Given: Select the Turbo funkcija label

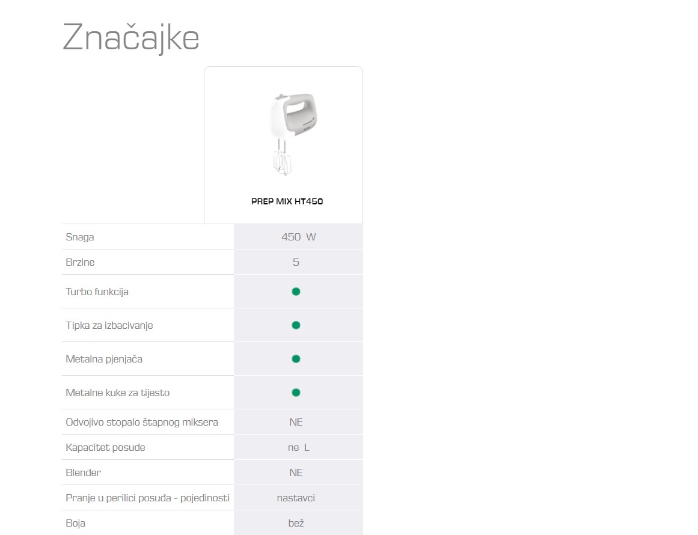Looking at the screenshot, I should tap(97, 292).
